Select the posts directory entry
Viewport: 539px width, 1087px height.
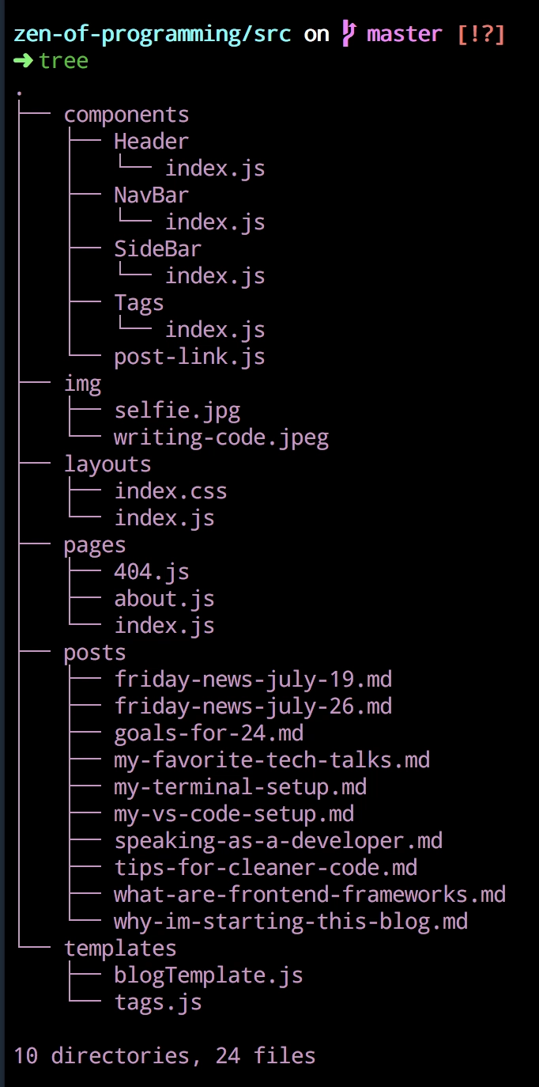coord(95,653)
